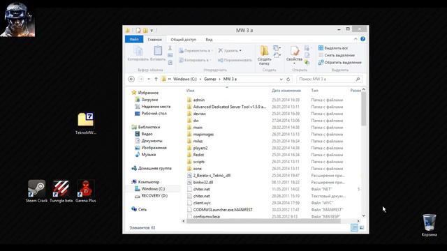Switch to large icons view in status bar
447x251 pixels.
click(x=362, y=227)
